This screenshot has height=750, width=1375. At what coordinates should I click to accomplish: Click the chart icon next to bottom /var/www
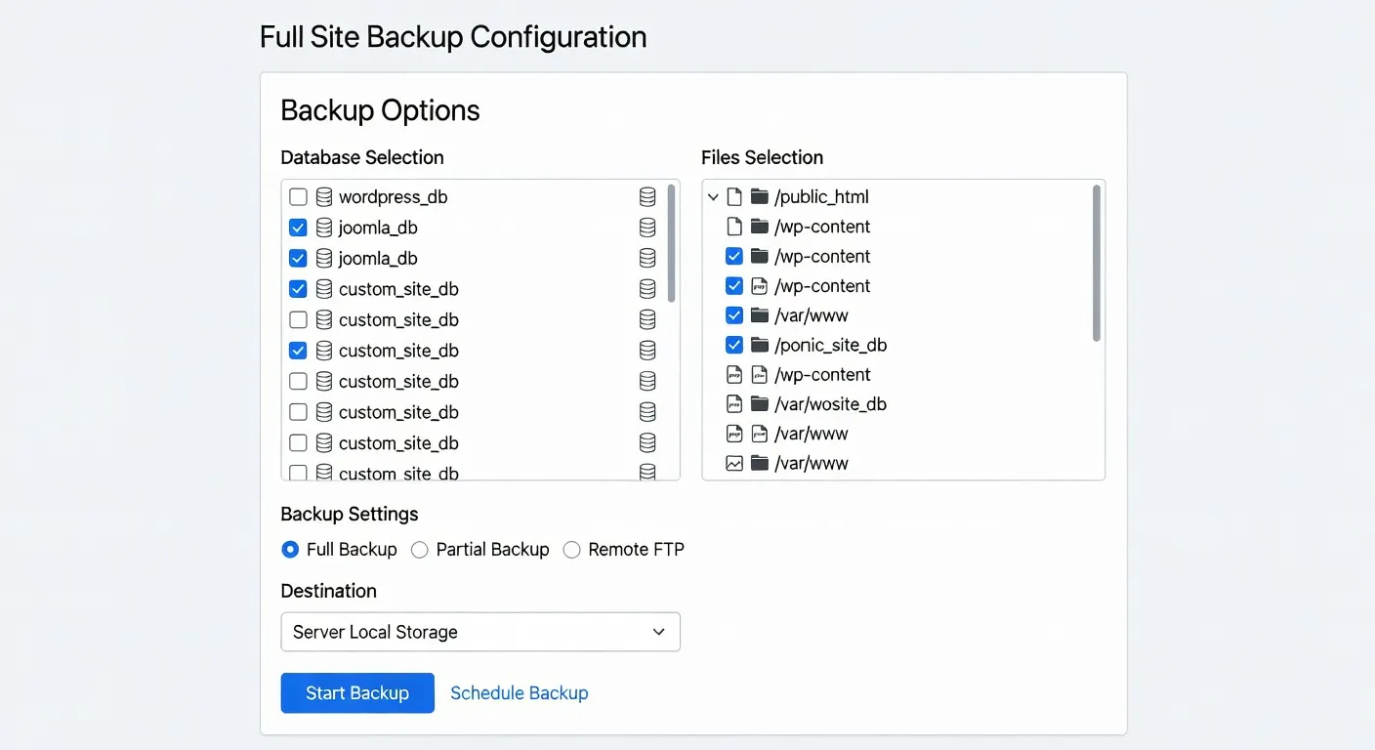click(x=735, y=463)
